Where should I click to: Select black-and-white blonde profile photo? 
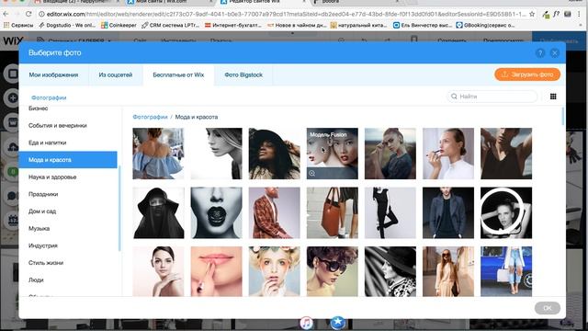(217, 154)
